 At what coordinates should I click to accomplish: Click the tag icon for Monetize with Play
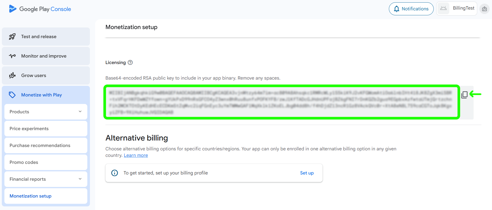12,95
